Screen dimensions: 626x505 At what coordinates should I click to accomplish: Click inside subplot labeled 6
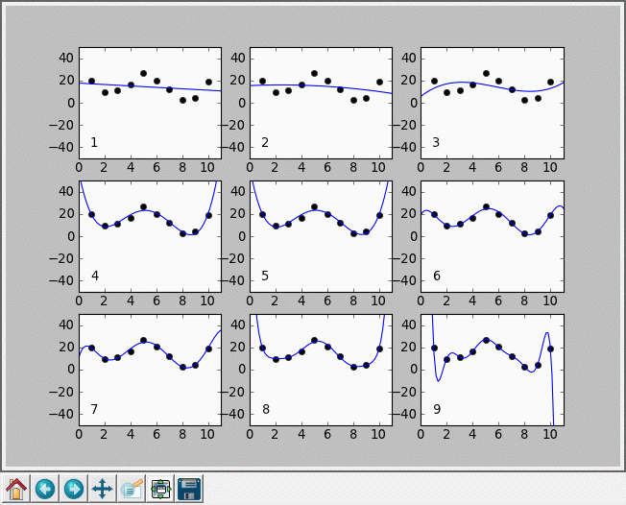coord(493,264)
